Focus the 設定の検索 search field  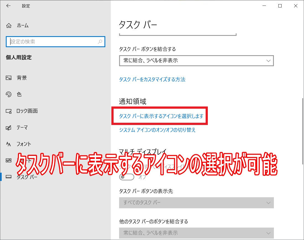[x=56, y=42]
